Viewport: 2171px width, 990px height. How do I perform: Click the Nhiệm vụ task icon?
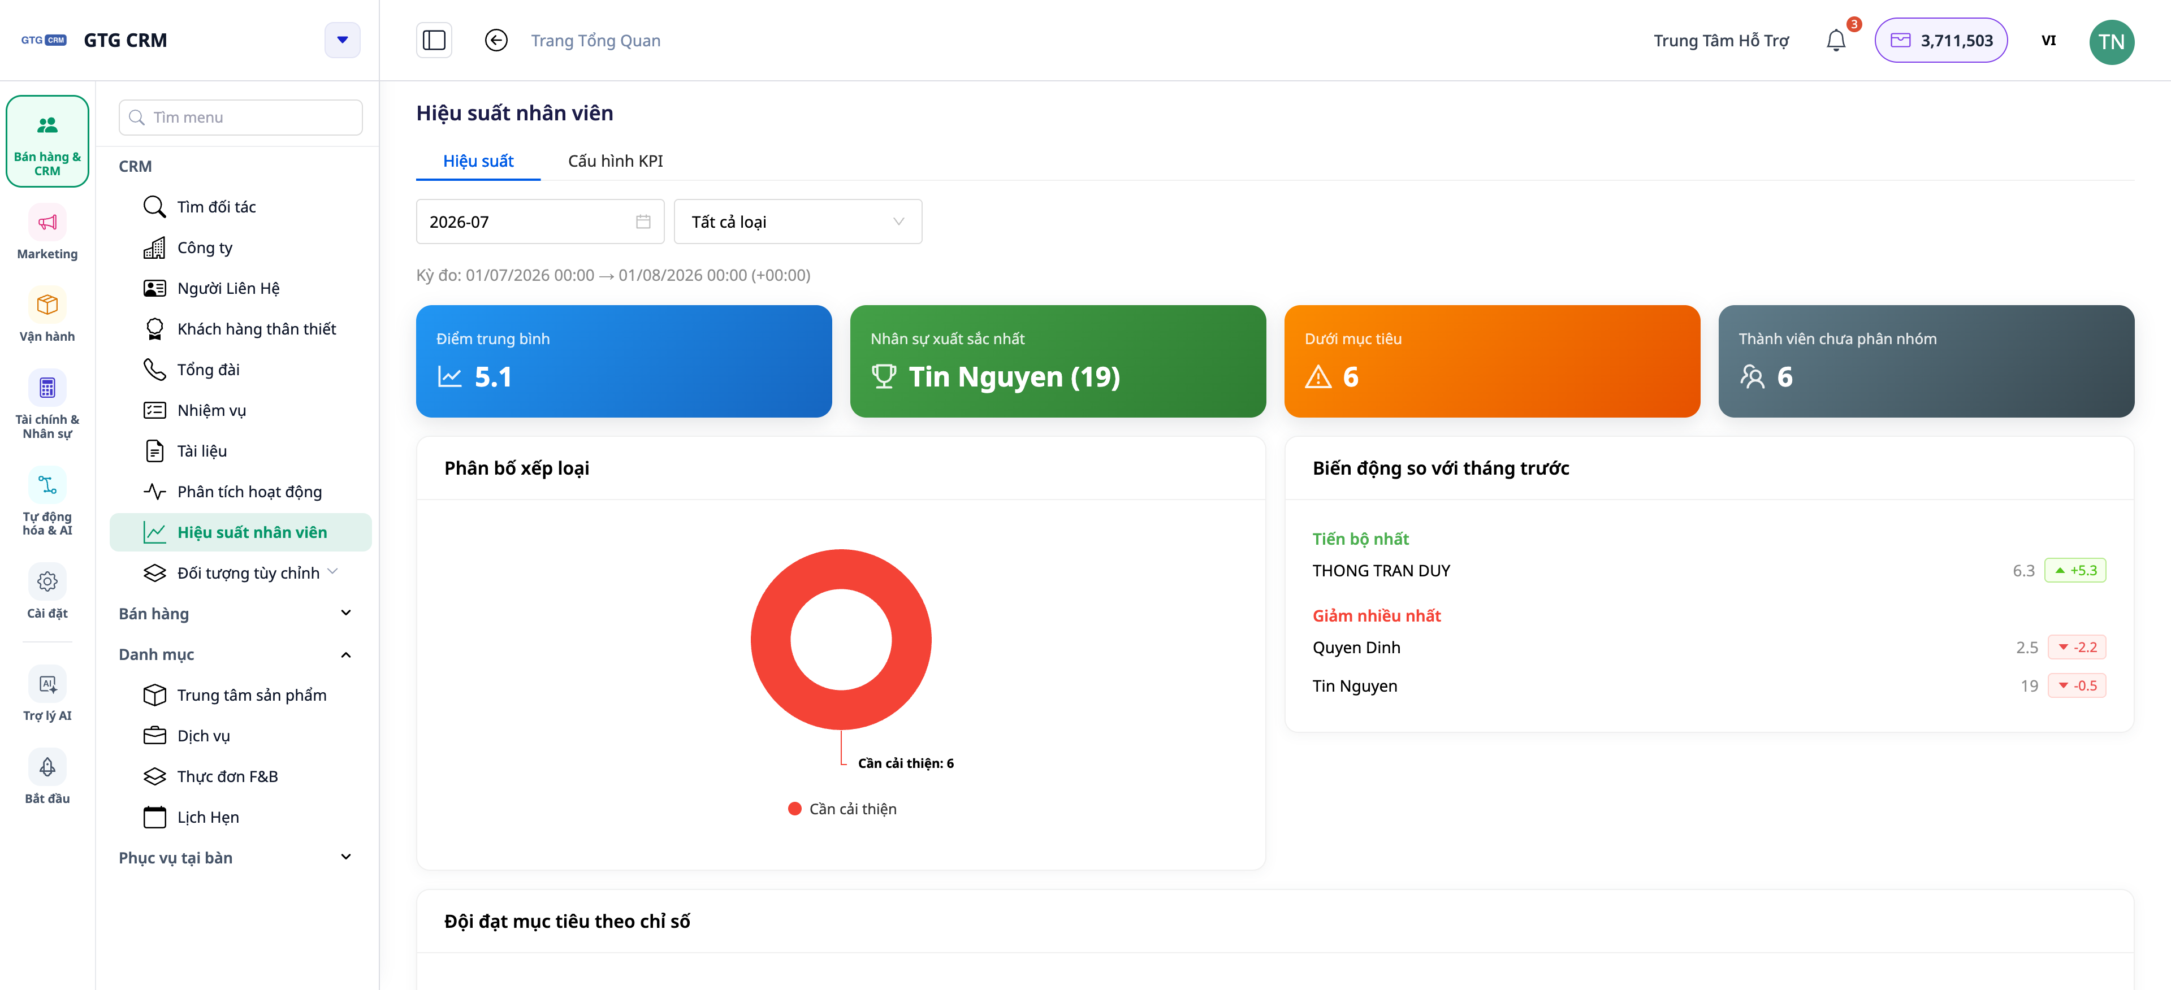pos(154,410)
